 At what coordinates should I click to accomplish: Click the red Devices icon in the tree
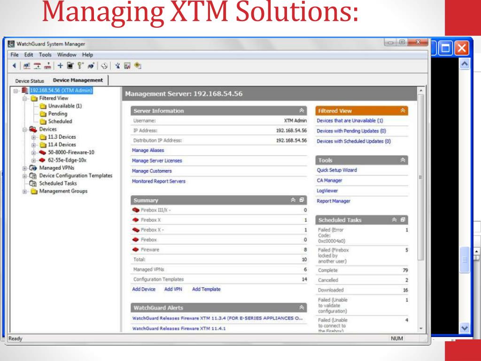33,129
